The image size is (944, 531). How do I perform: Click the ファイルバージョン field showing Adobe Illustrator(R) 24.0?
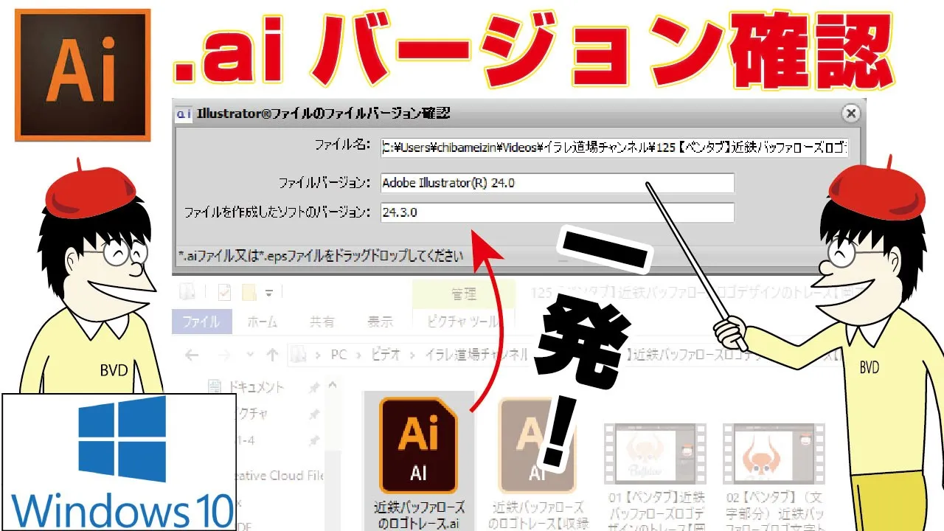[x=558, y=183]
